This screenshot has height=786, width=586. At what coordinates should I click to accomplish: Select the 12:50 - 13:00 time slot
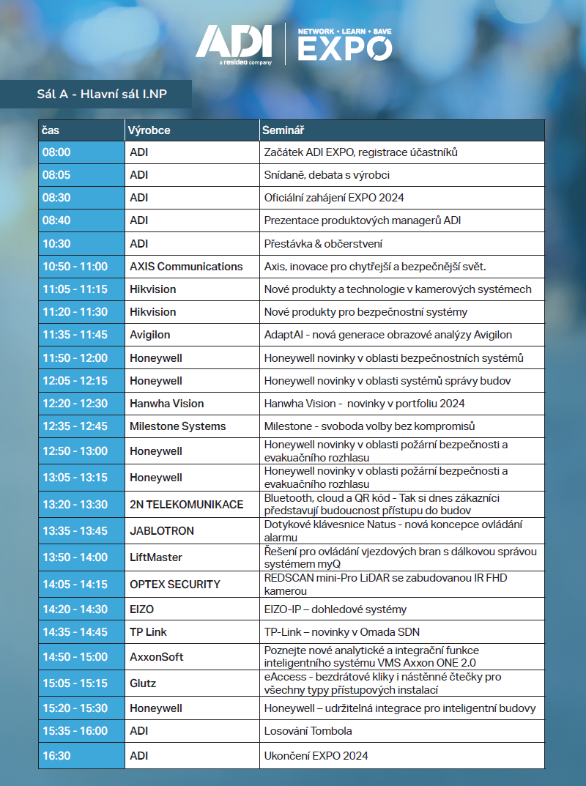click(82, 451)
